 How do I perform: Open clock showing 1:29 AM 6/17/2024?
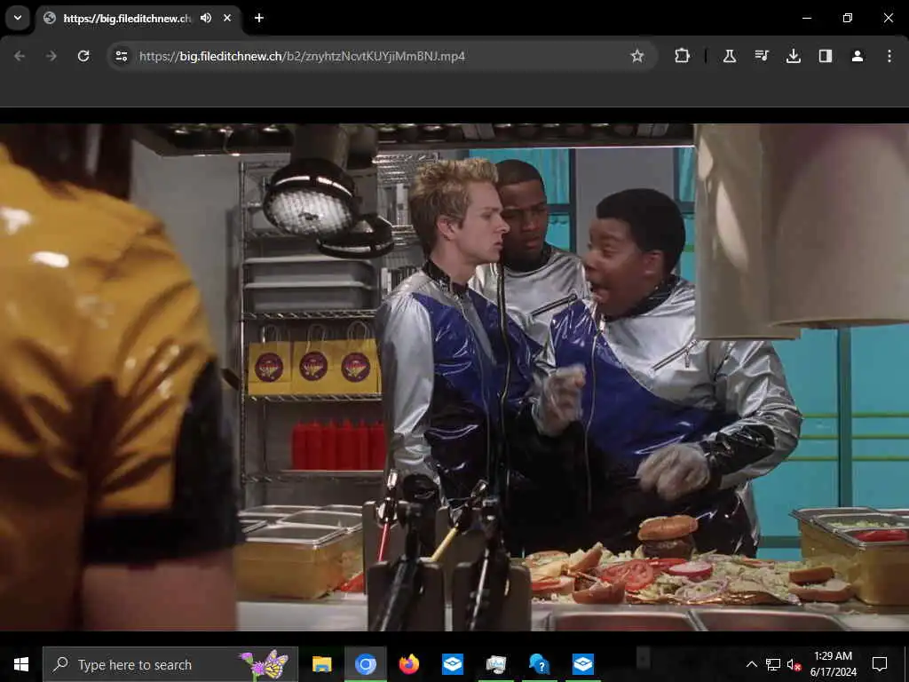[833, 664]
